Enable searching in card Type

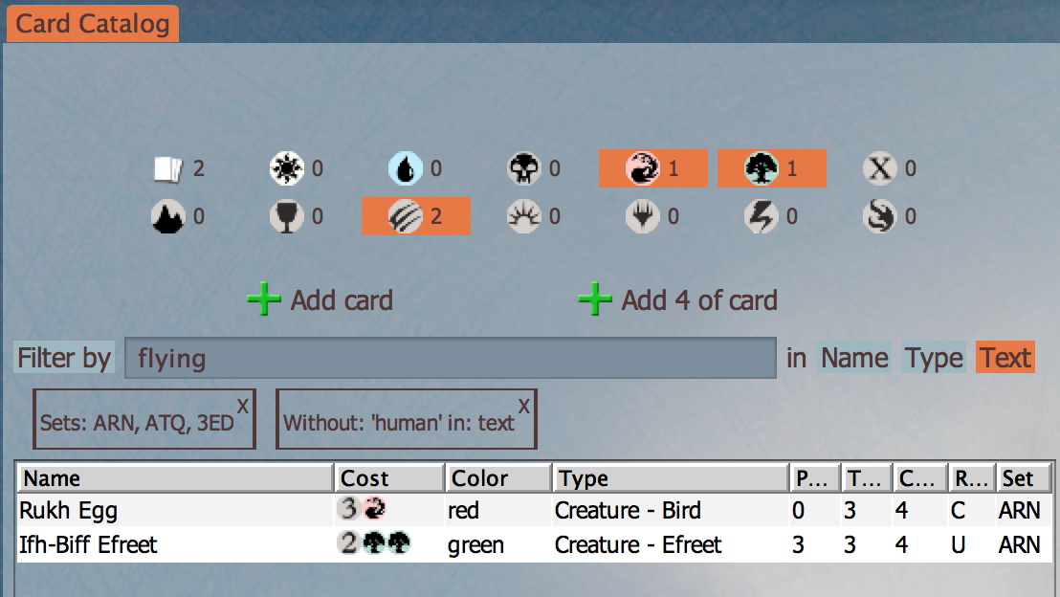(x=934, y=358)
